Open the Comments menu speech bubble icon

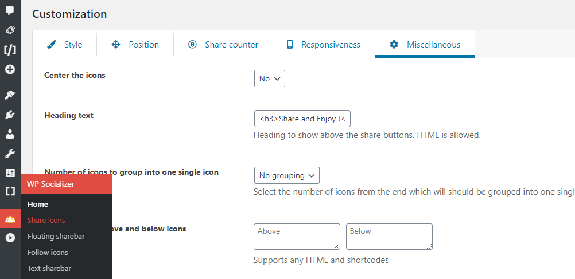(x=10, y=10)
